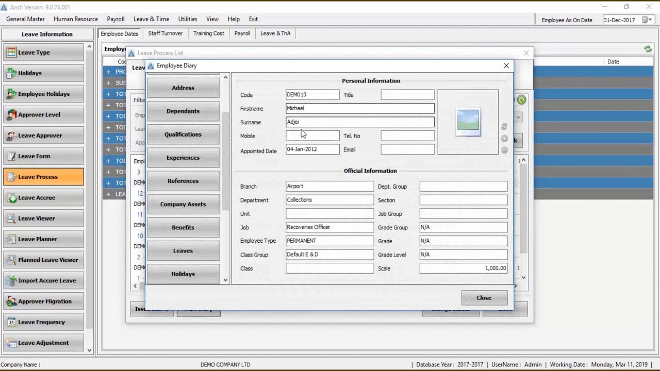Click the Firstname field containing Michael
This screenshot has width=660, height=371.
coord(360,108)
